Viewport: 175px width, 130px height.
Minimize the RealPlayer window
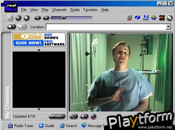tap(159, 4)
